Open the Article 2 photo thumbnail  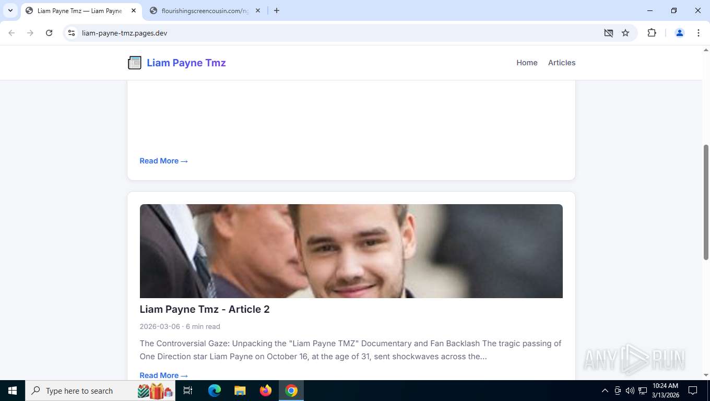[351, 251]
